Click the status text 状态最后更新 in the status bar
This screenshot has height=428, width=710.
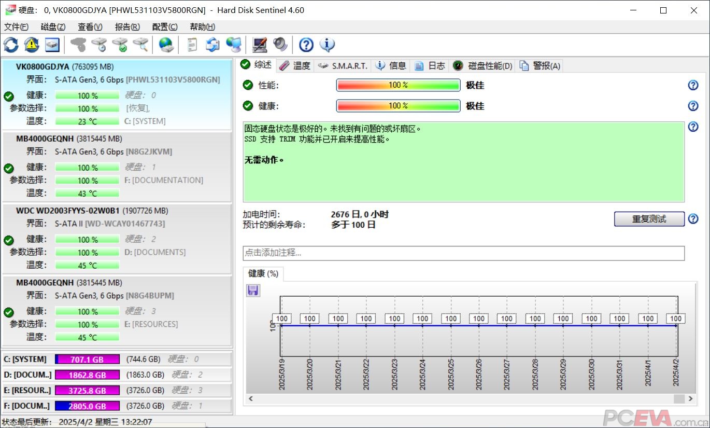click(x=27, y=422)
